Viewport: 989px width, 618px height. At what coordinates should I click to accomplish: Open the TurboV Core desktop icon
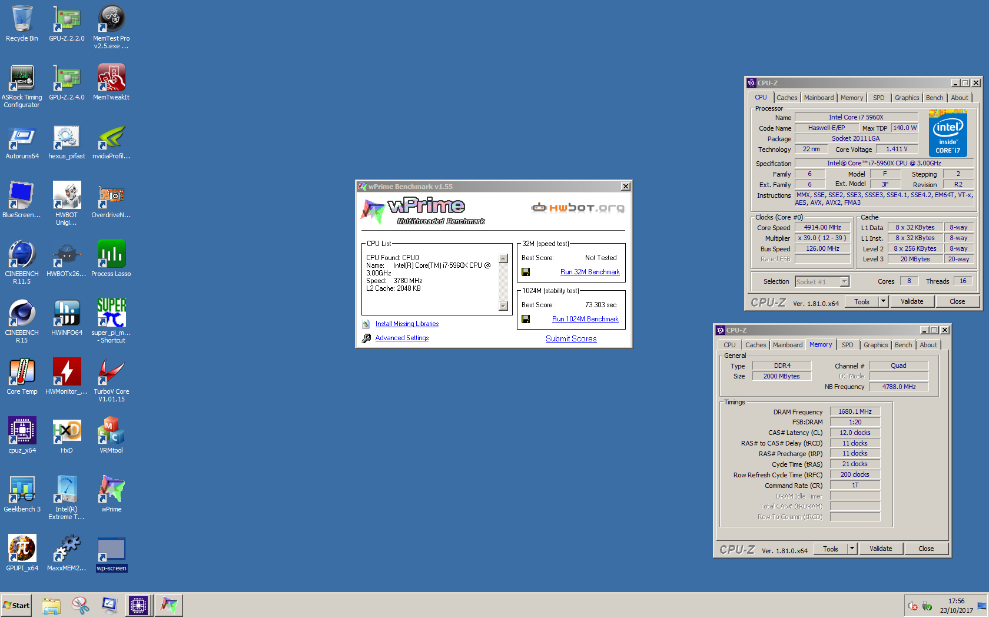111,380
